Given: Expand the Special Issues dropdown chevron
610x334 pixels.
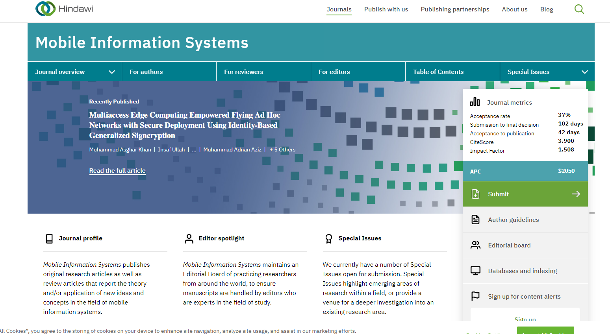Looking at the screenshot, I should (585, 72).
